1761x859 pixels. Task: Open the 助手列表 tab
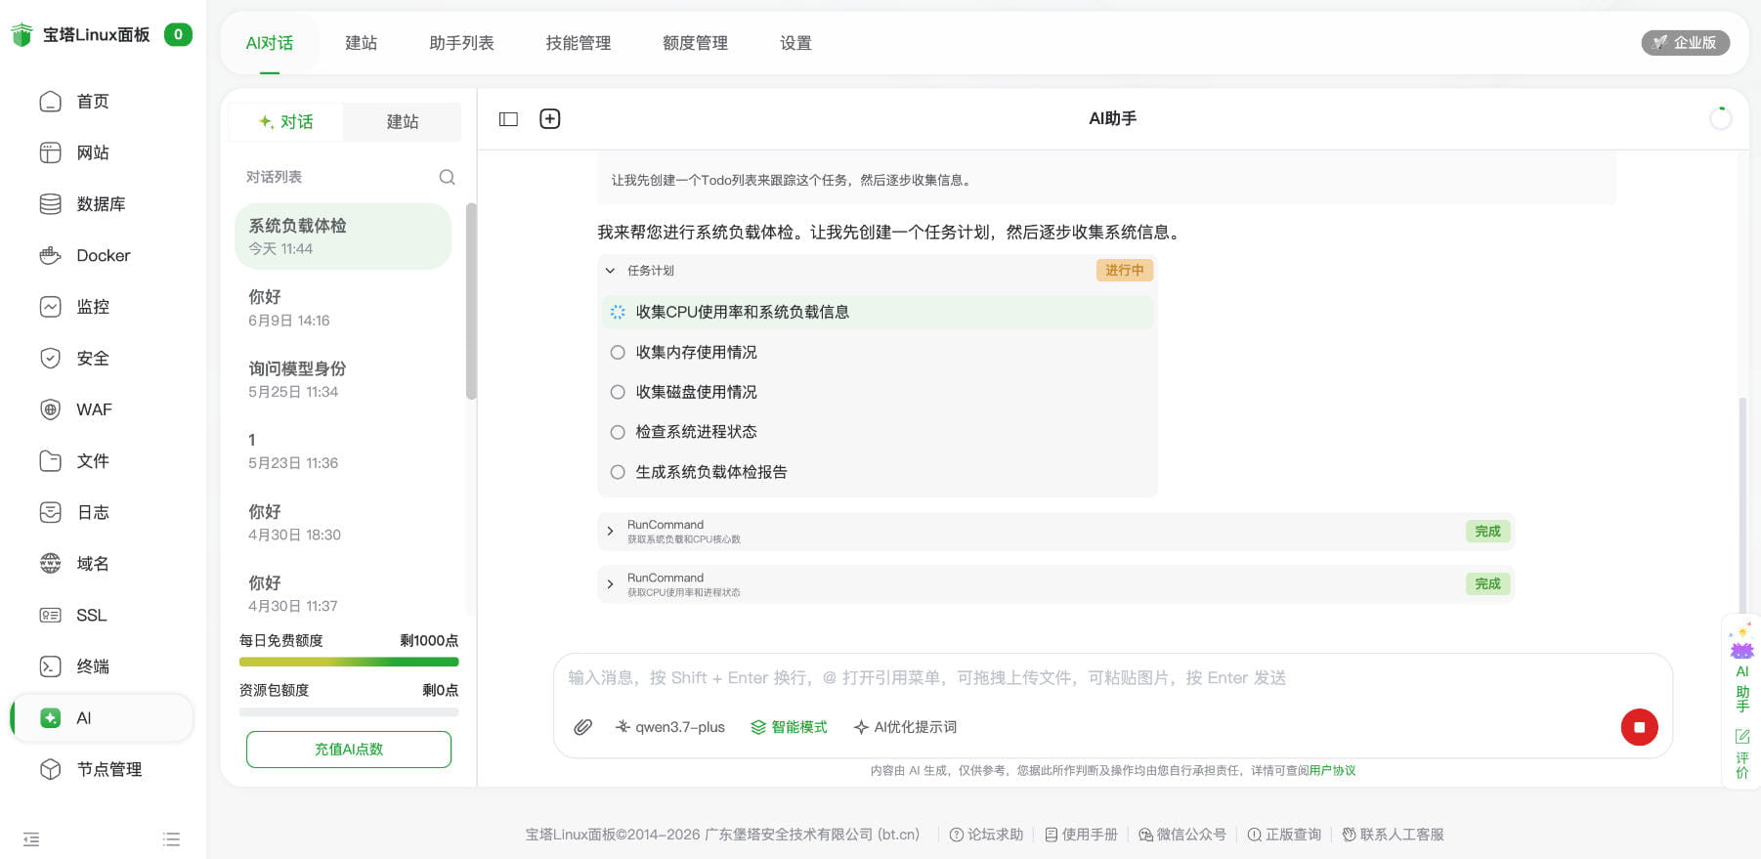click(x=461, y=43)
